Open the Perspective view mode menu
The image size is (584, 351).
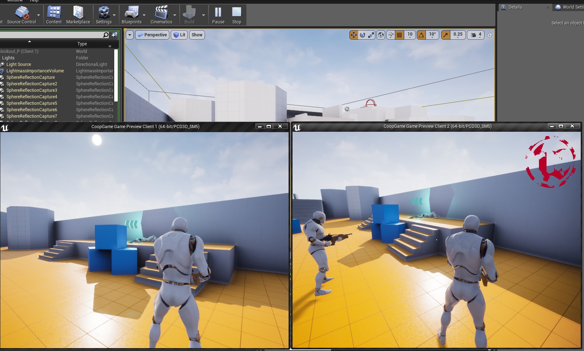click(x=152, y=35)
